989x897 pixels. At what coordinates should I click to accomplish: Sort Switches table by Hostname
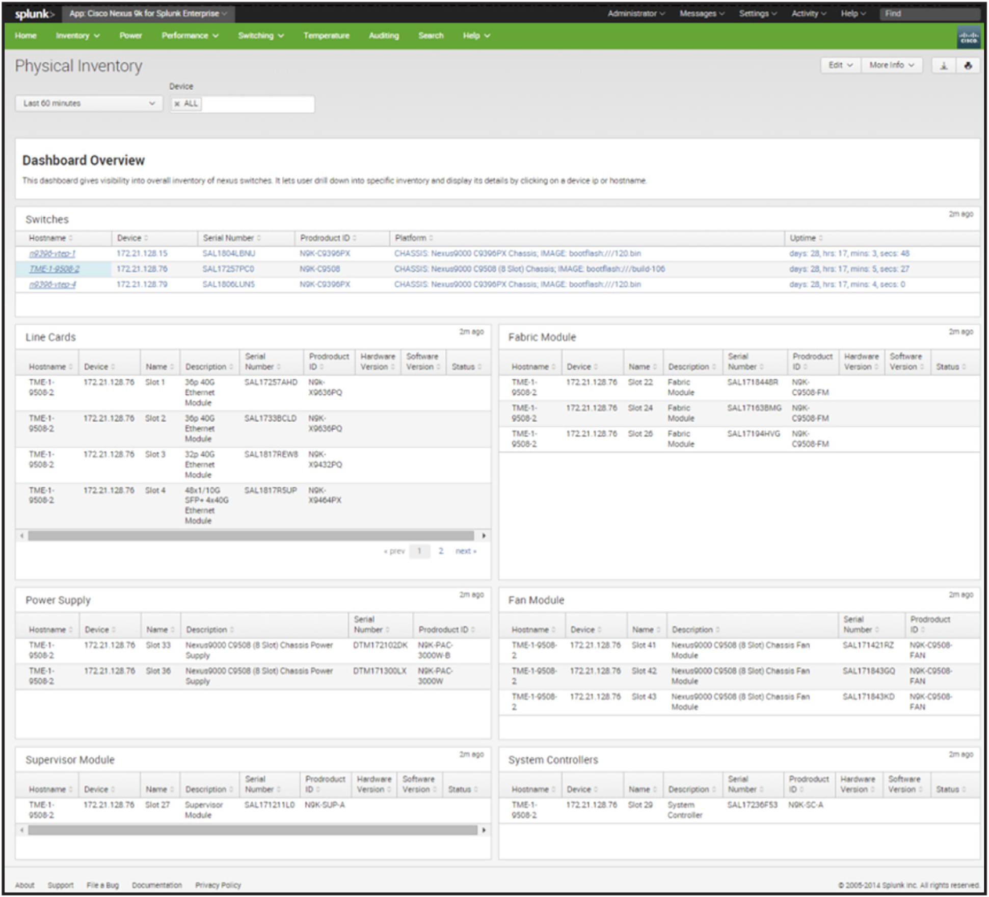(x=50, y=238)
